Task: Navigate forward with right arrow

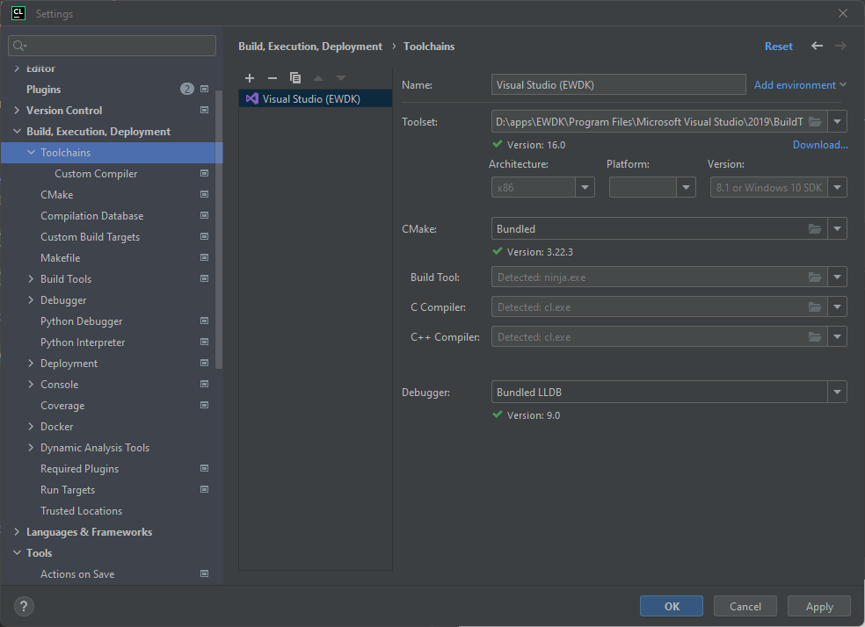Action: click(x=840, y=46)
